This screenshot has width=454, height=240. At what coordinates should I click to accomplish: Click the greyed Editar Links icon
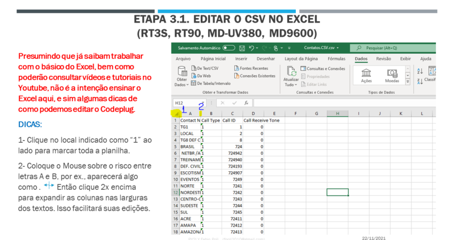pyautogui.click(x=303, y=84)
